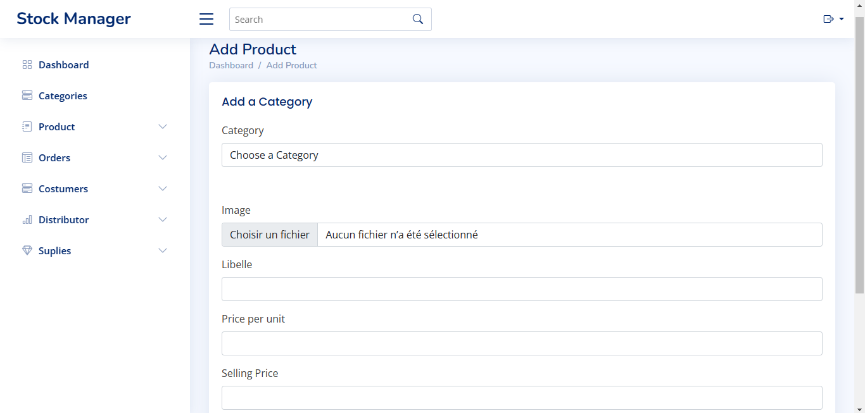Image resolution: width=865 pixels, height=413 pixels.
Task: Open the logout dropdown in top right
Action: [833, 19]
